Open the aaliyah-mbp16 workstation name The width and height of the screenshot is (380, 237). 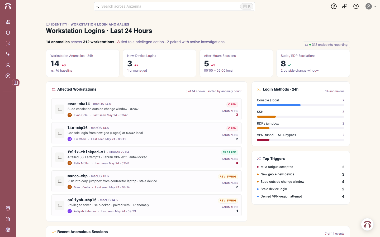pos(82,200)
